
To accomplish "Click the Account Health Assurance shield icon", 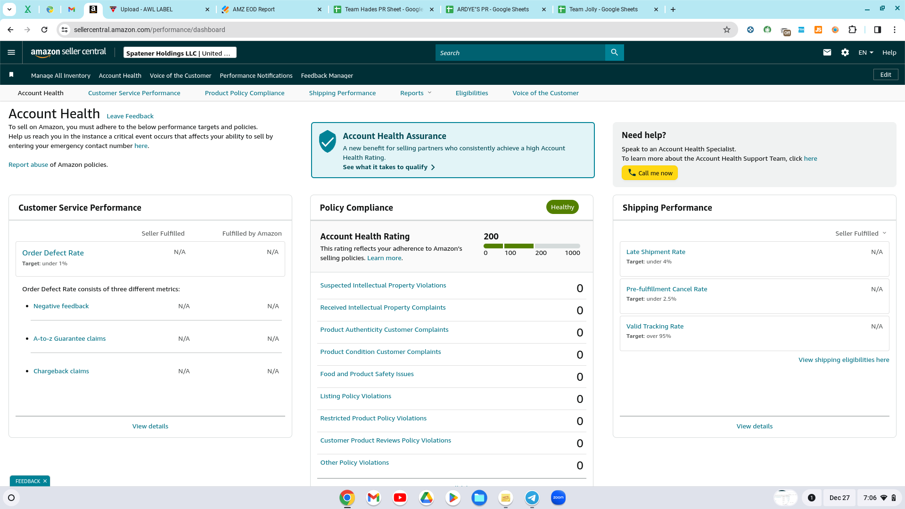I will tap(327, 141).
